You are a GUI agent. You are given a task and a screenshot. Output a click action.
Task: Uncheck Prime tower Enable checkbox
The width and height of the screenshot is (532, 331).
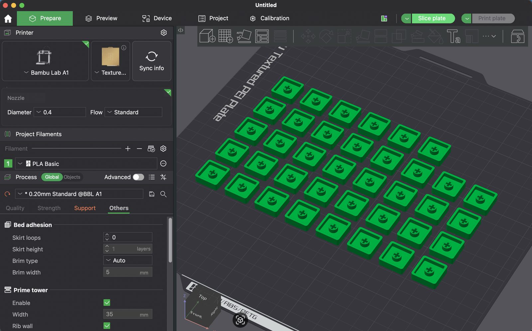[107, 303]
